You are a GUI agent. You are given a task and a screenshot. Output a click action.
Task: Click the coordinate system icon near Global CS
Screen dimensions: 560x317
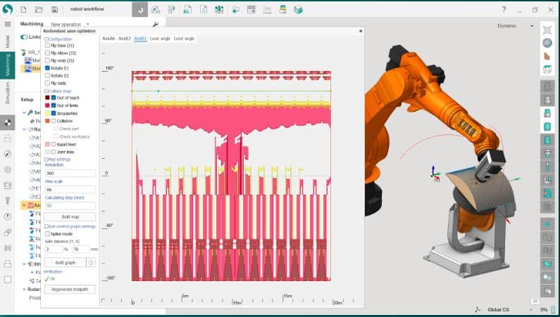[x=478, y=309]
